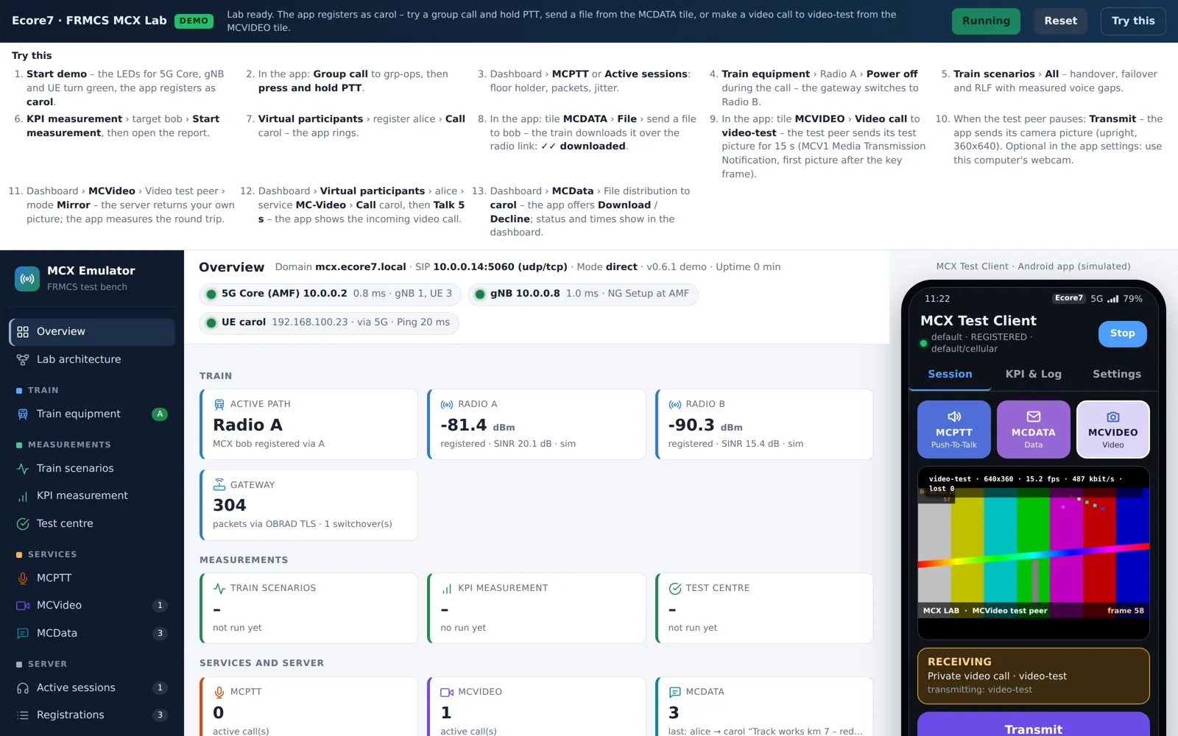Image resolution: width=1178 pixels, height=736 pixels.
Task: Click the Radio B card antenna icon
Action: point(675,404)
